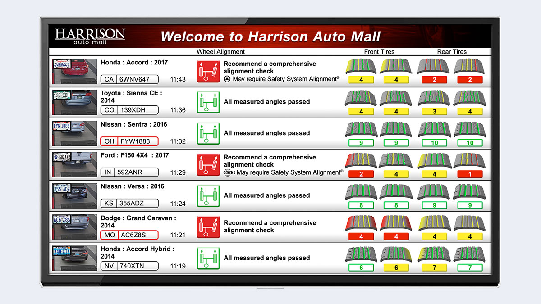Click the Wheel Alignment column header
541x304 pixels.
click(x=221, y=52)
